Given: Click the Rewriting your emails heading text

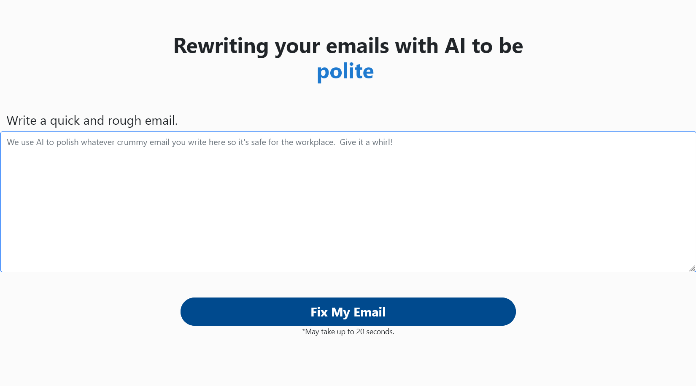Looking at the screenshot, I should click(x=348, y=46).
